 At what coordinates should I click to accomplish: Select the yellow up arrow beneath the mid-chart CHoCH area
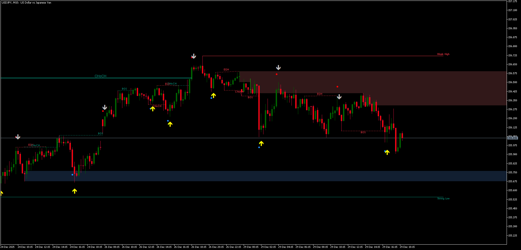(152, 109)
